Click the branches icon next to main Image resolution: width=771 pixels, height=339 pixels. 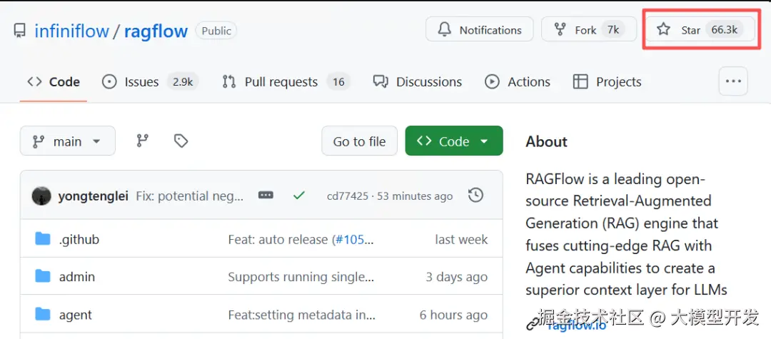coord(142,141)
